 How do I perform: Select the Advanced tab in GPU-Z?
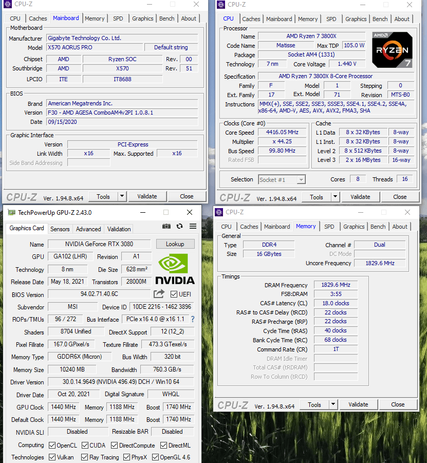[88, 229]
